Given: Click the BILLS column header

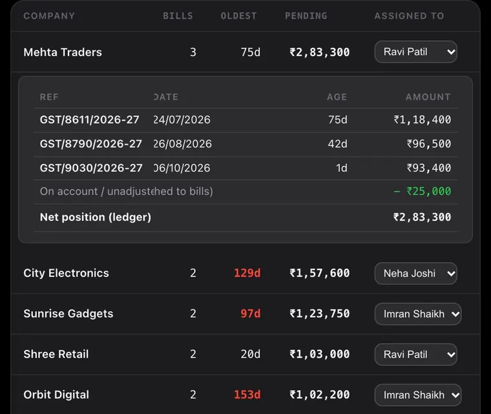Looking at the screenshot, I should pos(178,16).
